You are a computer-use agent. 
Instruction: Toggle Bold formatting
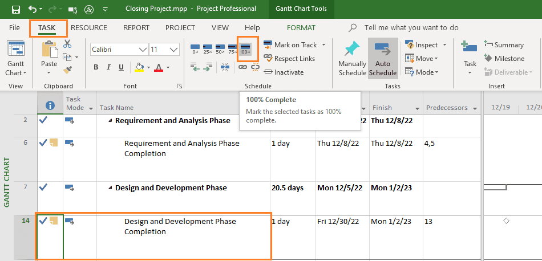(96, 67)
